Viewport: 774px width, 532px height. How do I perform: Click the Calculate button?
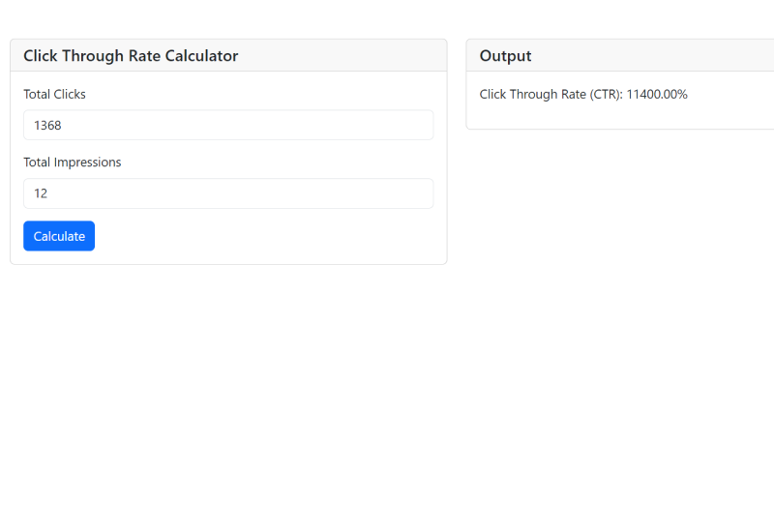click(59, 236)
